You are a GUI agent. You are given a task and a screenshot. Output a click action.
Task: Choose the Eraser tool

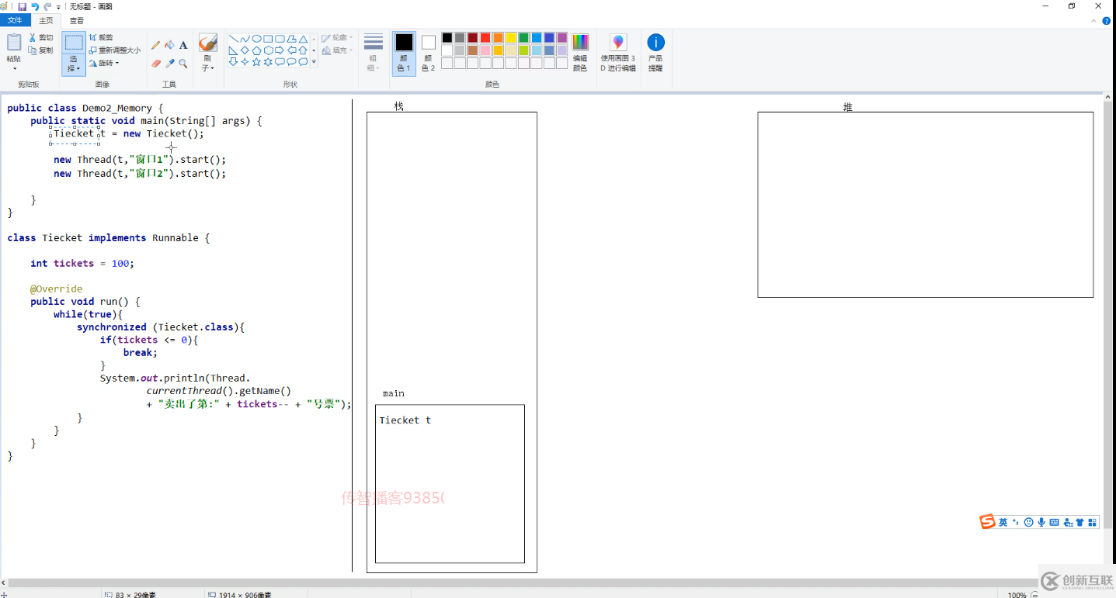click(155, 64)
